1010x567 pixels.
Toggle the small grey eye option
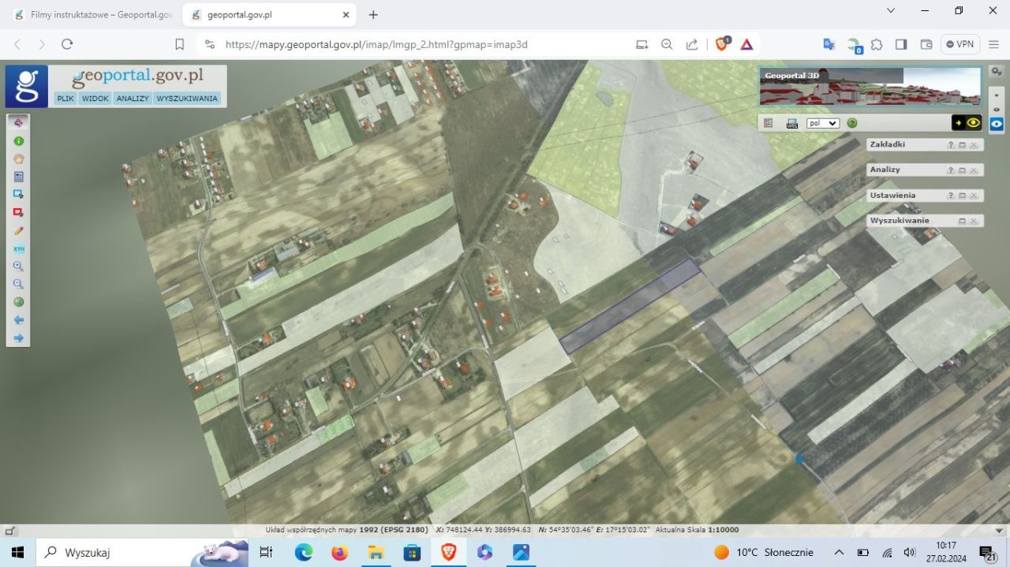997,109
